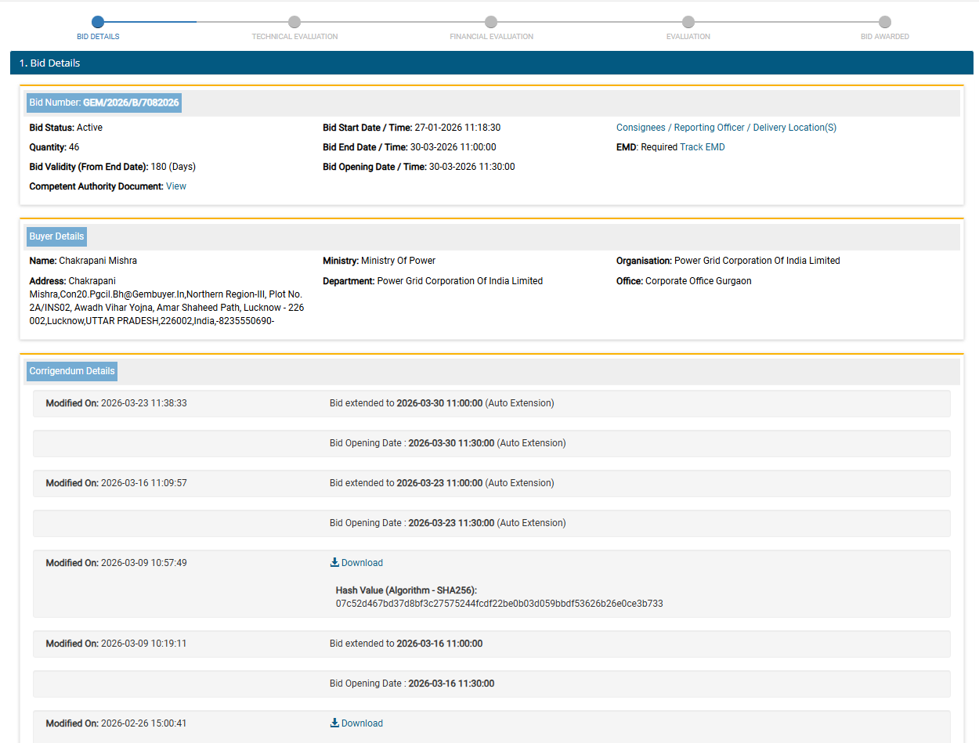Click download icon for 2026-03-09 corrigendum
979x743 pixels.
(334, 563)
